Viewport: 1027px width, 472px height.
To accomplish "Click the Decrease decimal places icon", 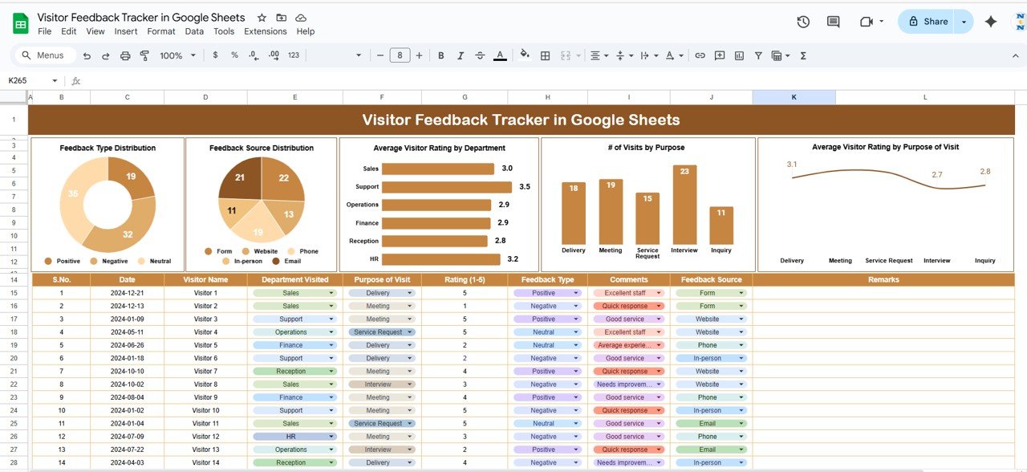I will tap(254, 55).
